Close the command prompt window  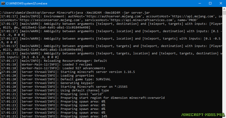221,3
